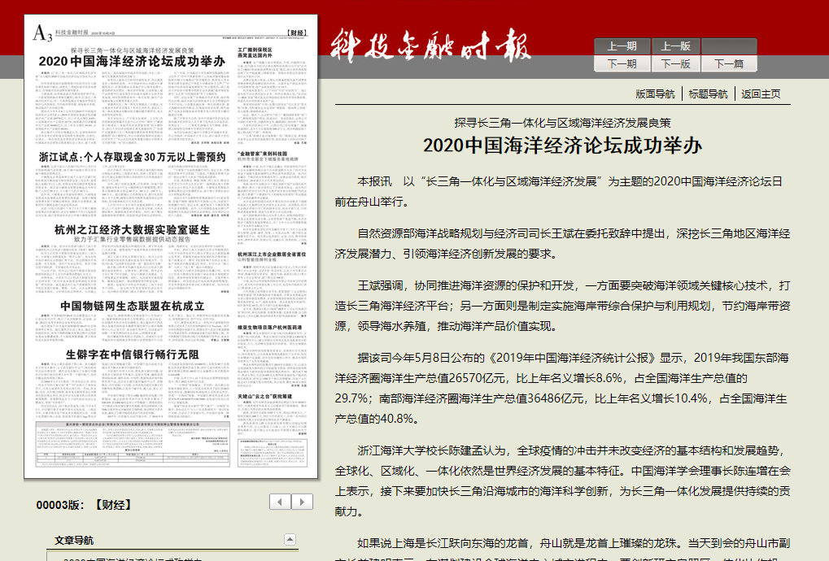Click subtitle 探寻长三角一体化与区域海洋经济发展良策 above the title
This screenshot has height=561, width=829.
562,123
